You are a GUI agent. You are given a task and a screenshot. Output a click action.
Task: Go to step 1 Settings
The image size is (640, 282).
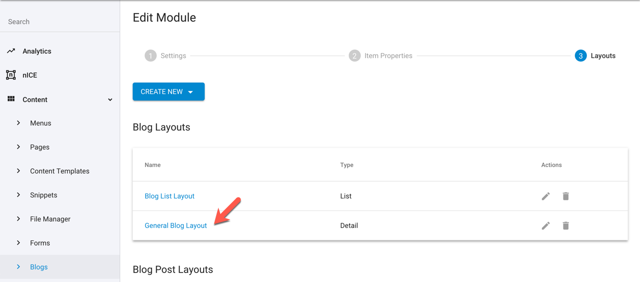pos(166,55)
